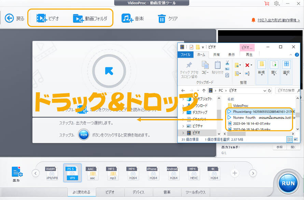
Task: Switch Explorer to large thumbnail view
Action: pyautogui.click(x=296, y=139)
